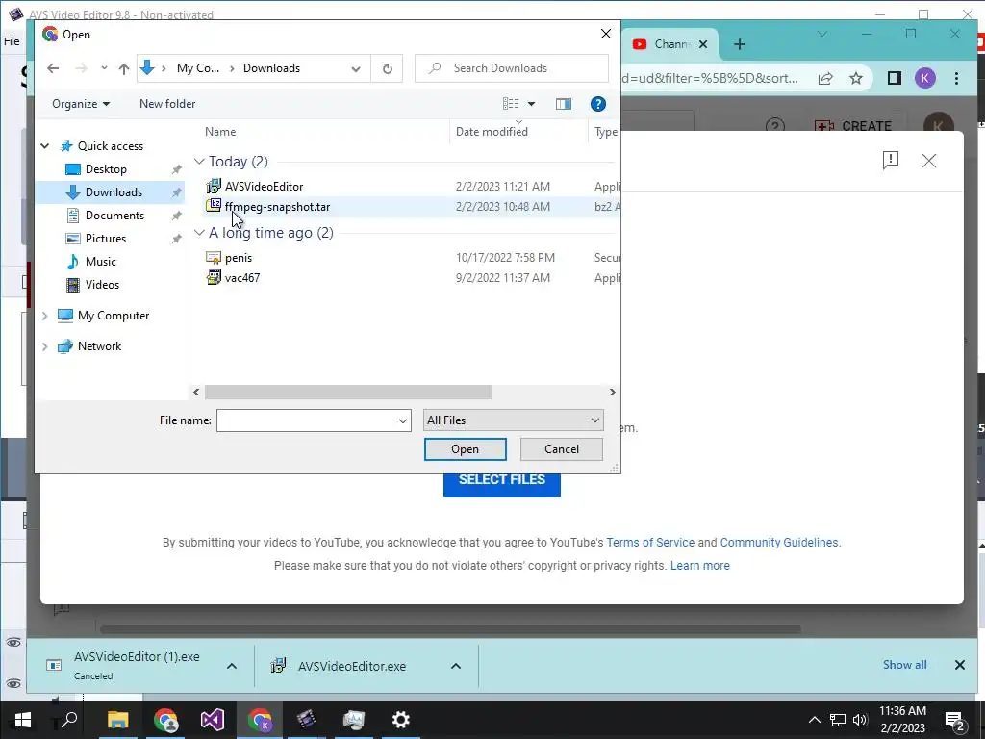The image size is (985, 739).
Task: Open the File name dropdown arrow
Action: 403,420
